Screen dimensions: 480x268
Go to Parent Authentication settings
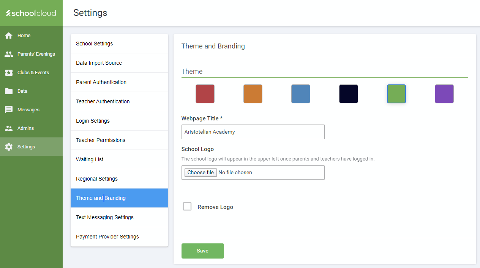click(x=119, y=82)
